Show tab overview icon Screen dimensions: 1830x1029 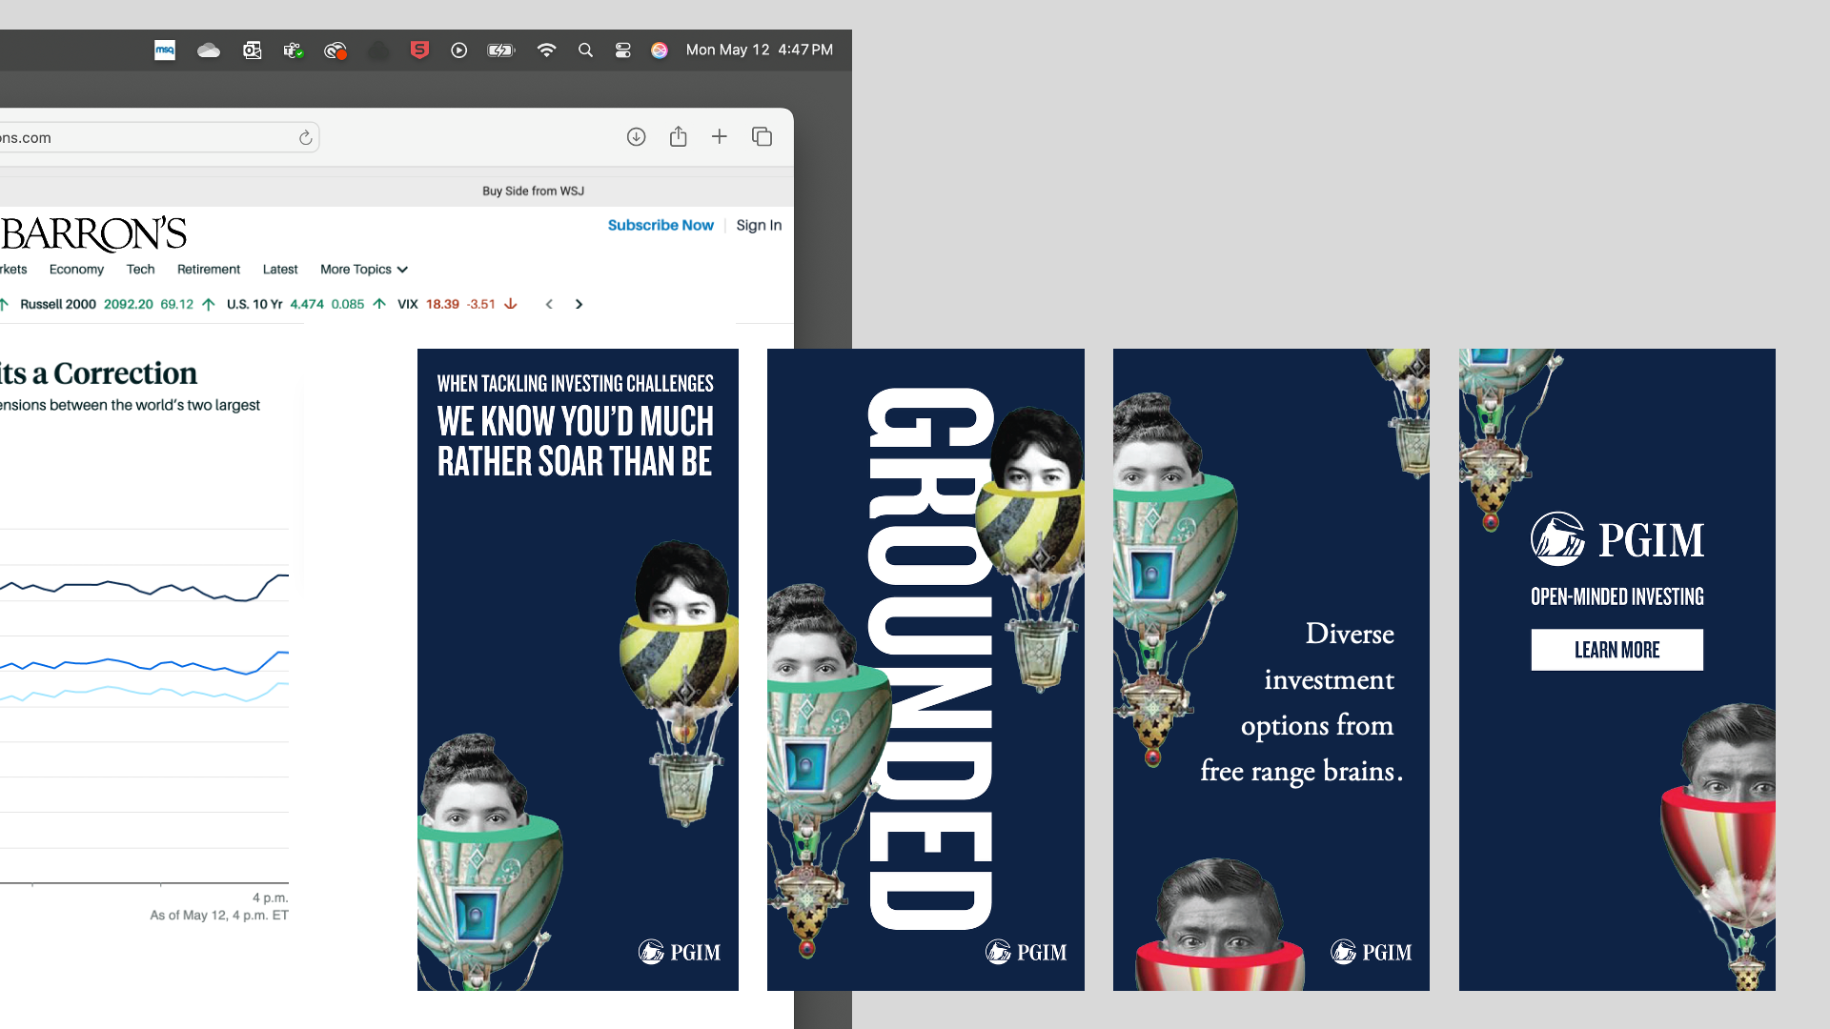[762, 137]
